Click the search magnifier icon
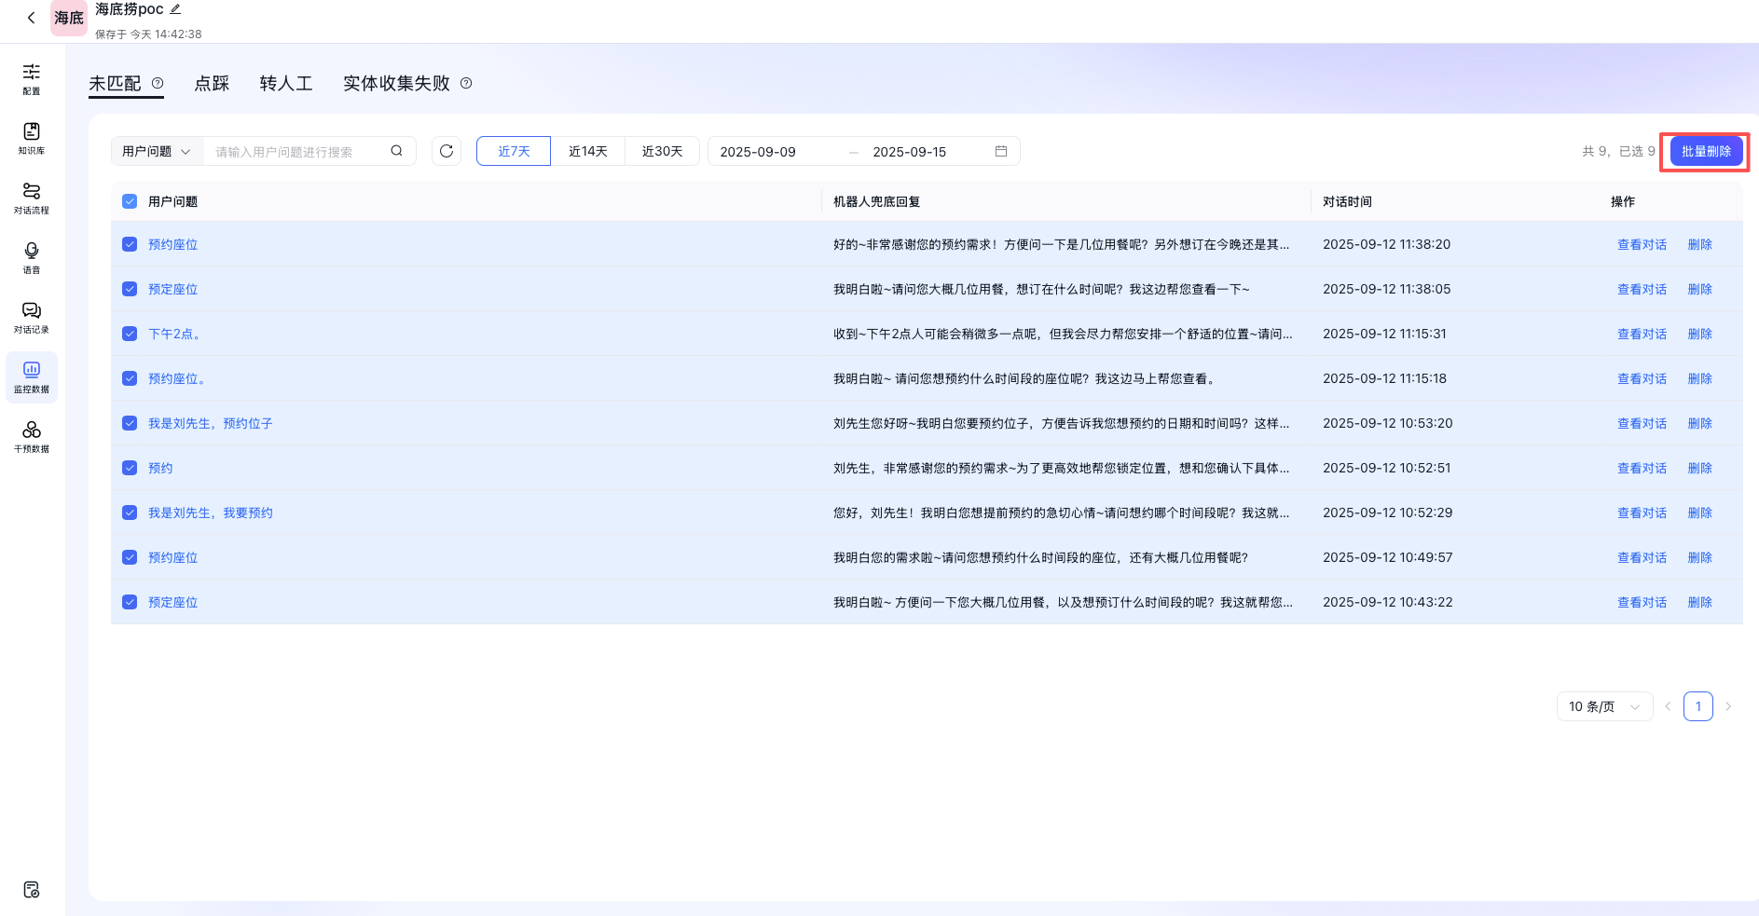 point(396,150)
